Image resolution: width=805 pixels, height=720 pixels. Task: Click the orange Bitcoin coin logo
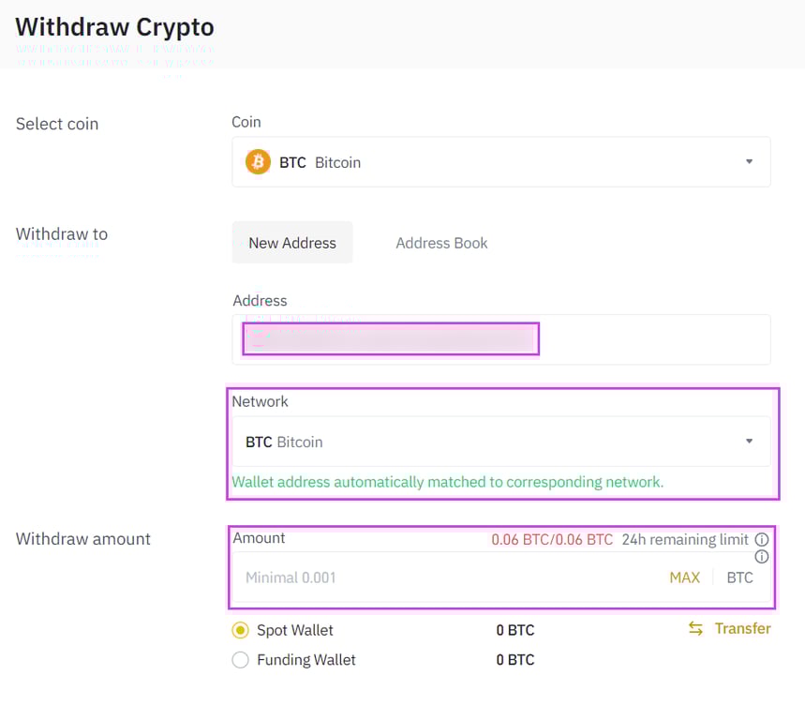(x=258, y=162)
